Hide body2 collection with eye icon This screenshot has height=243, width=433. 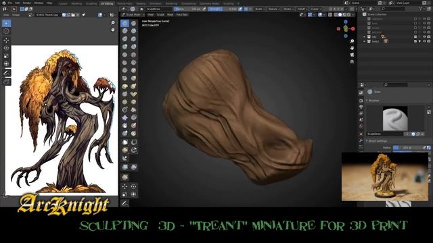click(424, 41)
